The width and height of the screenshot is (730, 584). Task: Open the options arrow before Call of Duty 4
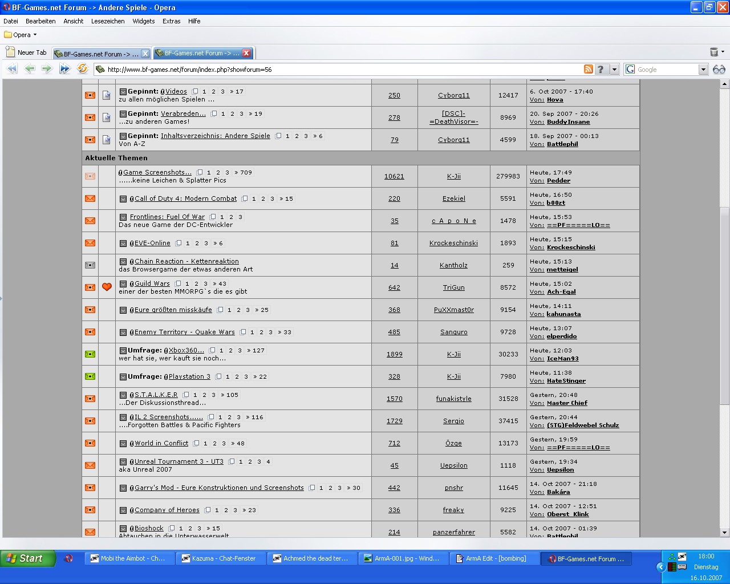coord(123,199)
